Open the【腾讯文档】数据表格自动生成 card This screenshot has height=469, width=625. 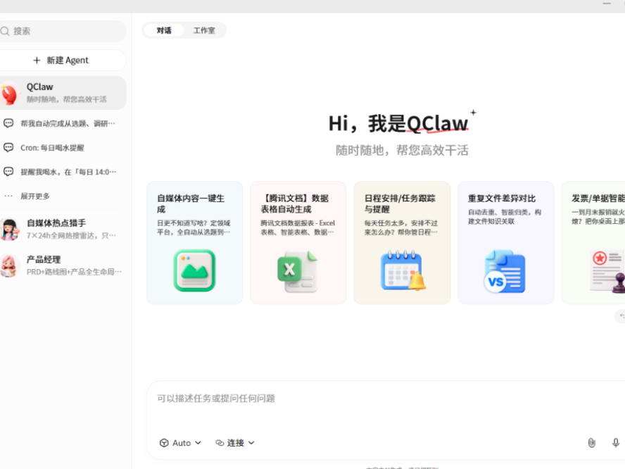pyautogui.click(x=298, y=243)
